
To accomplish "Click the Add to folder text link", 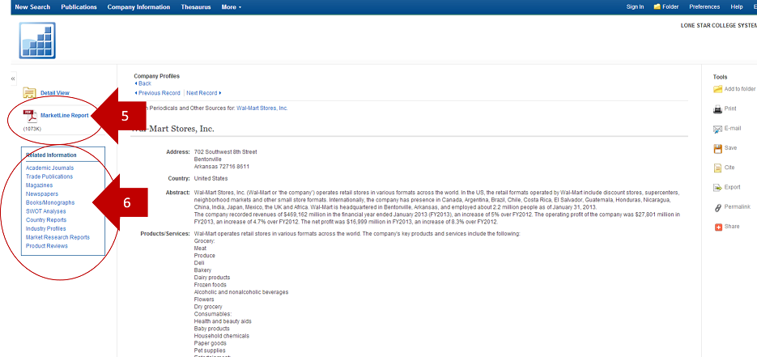I will click(740, 89).
